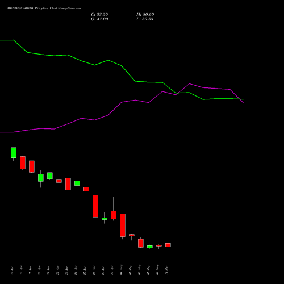
Task: Select the green candle above 24 Apr
Action: [x=77, y=183]
